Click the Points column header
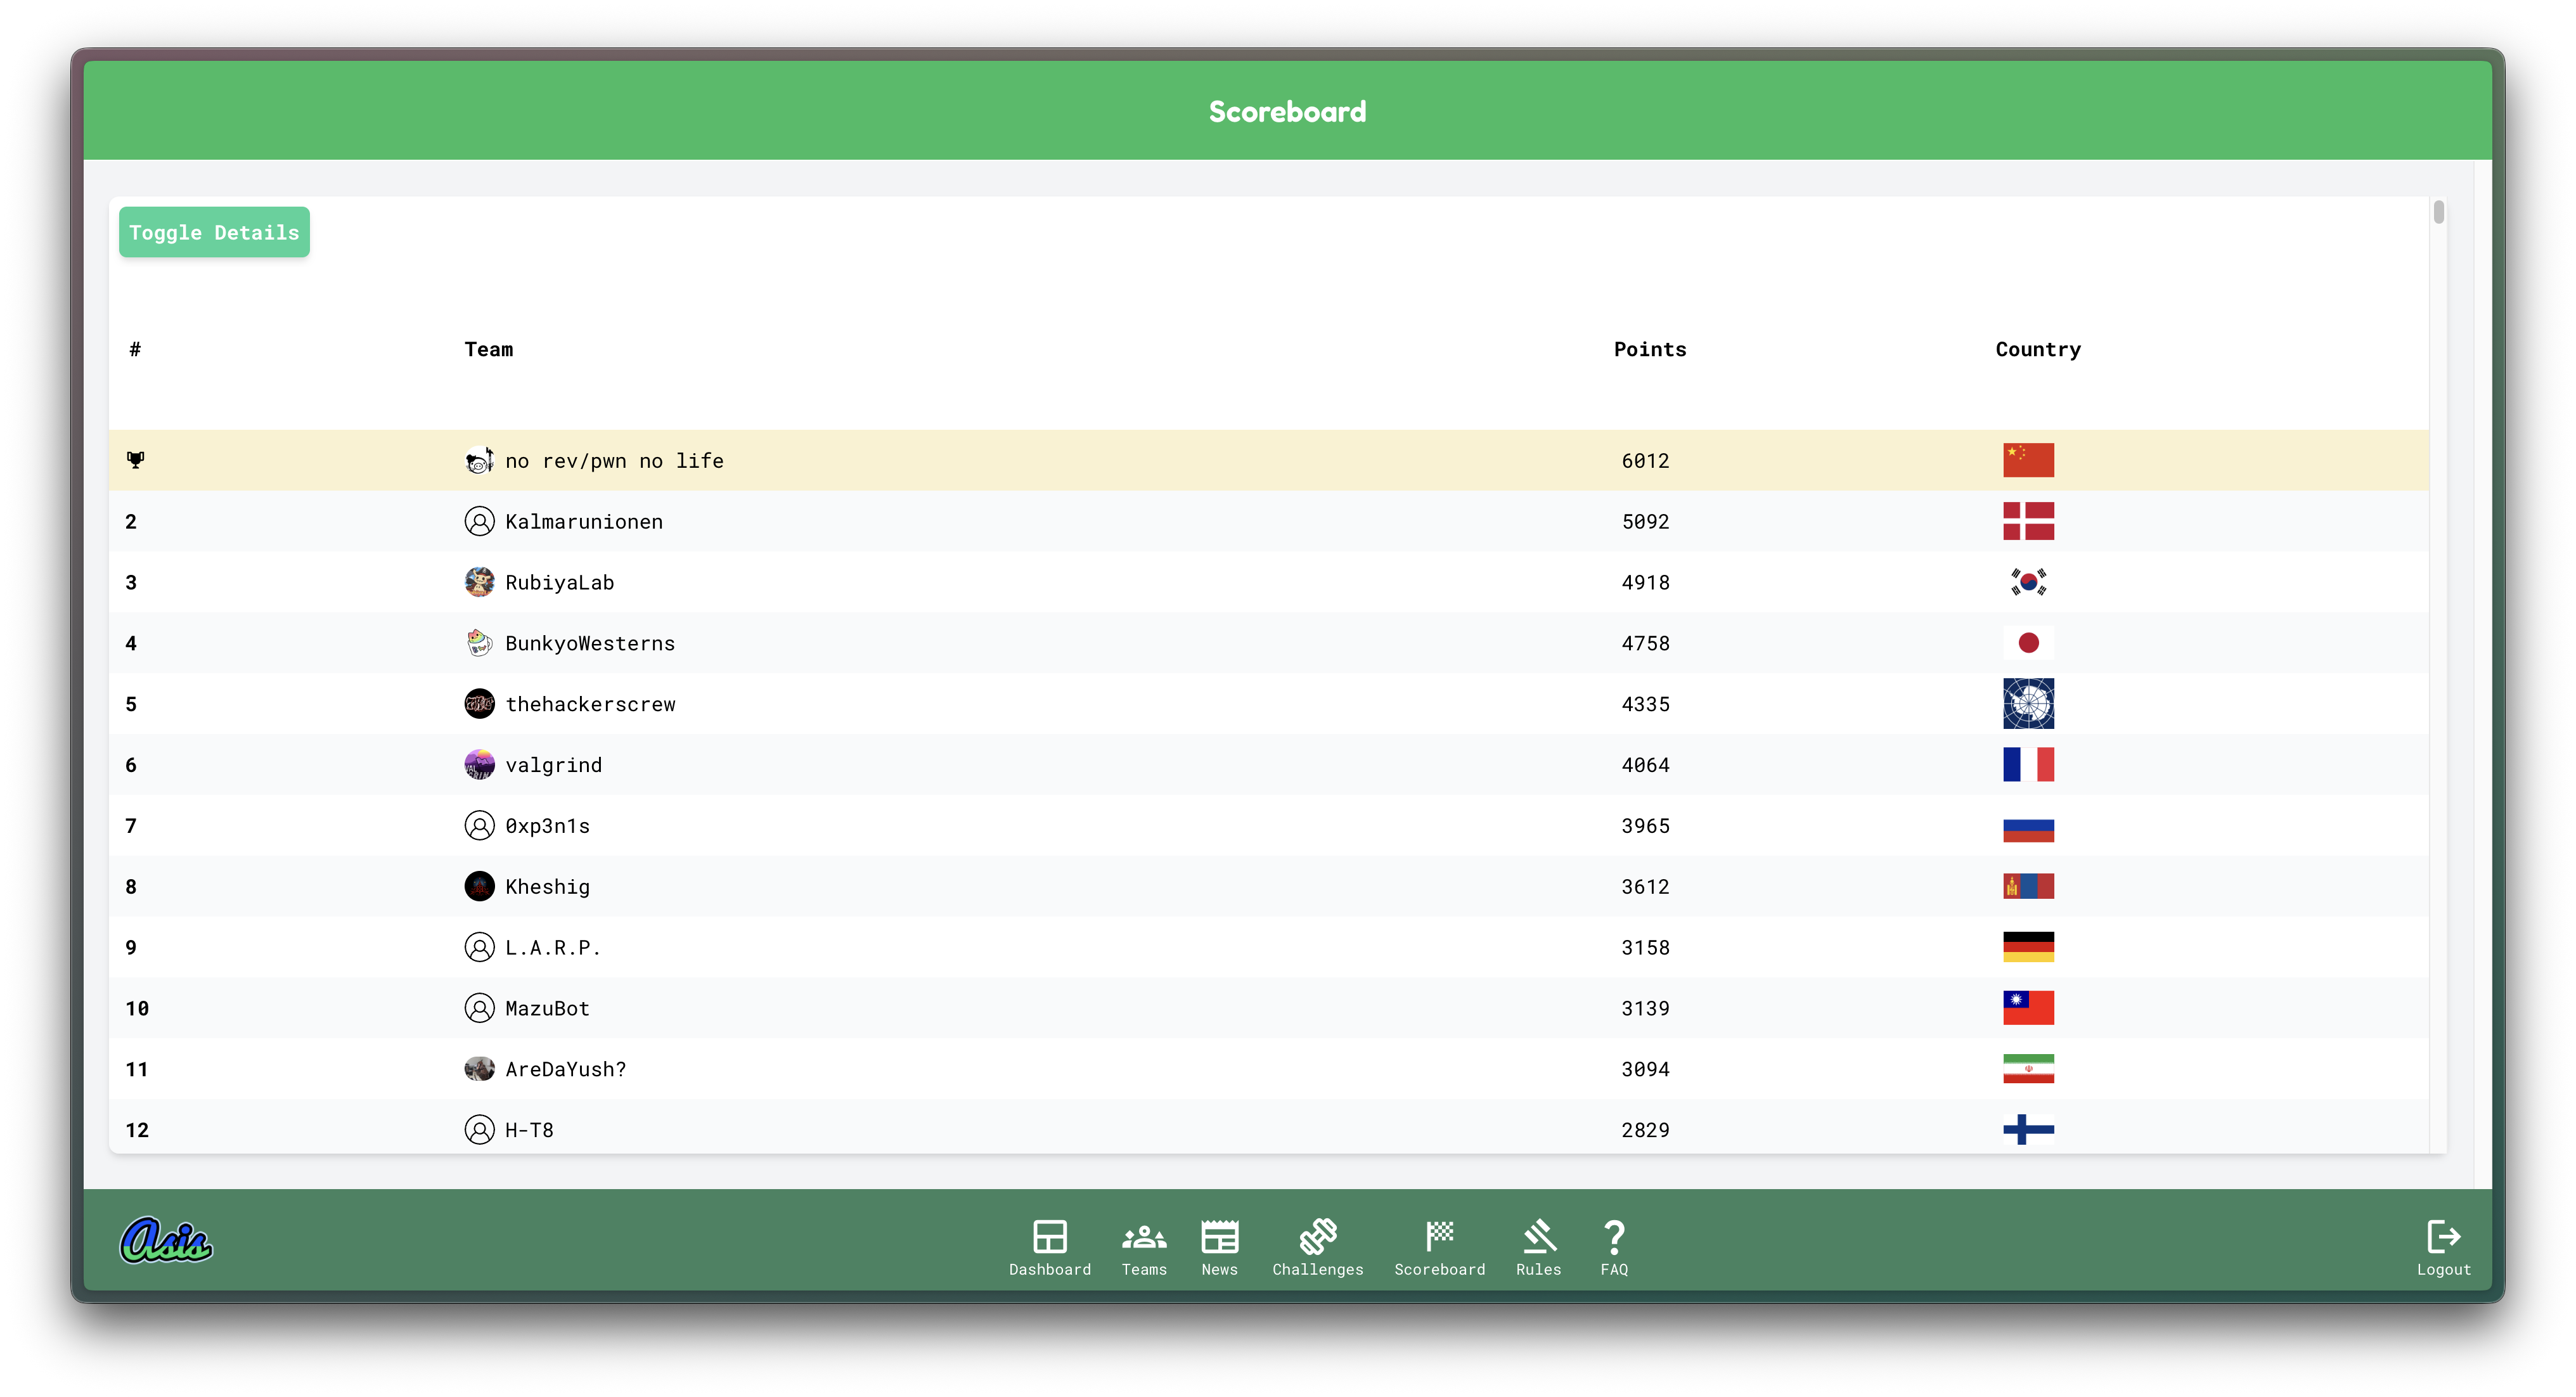 [x=1649, y=349]
